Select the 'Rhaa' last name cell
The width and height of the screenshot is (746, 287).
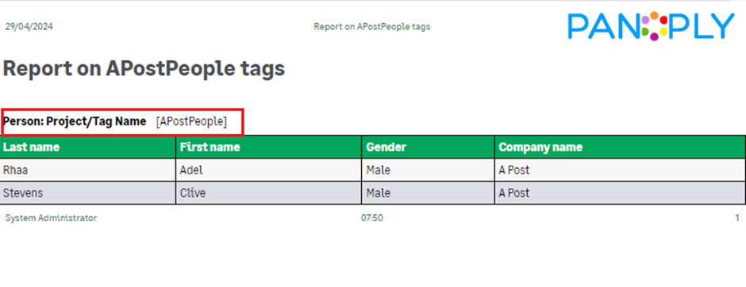point(88,170)
